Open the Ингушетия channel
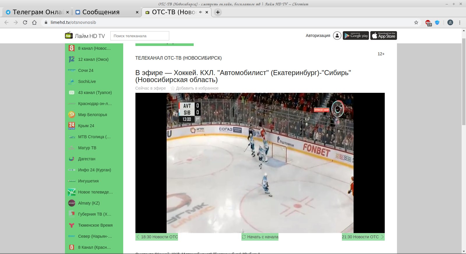Viewport: 466px width, 254px height. (94, 181)
